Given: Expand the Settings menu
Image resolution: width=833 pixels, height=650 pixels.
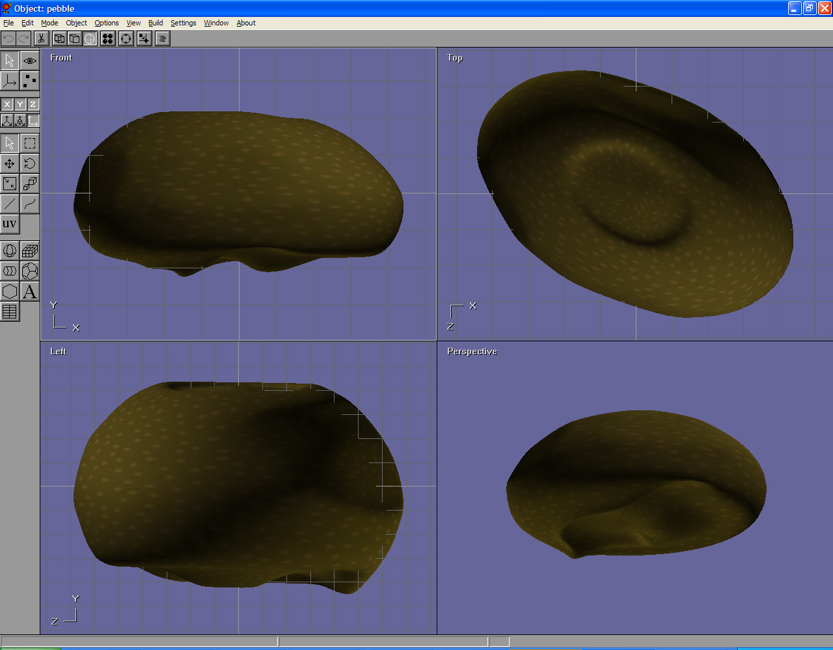Looking at the screenshot, I should point(183,23).
